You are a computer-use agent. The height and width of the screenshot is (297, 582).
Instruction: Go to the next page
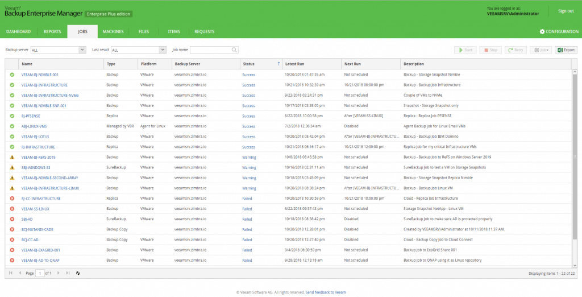point(59,273)
